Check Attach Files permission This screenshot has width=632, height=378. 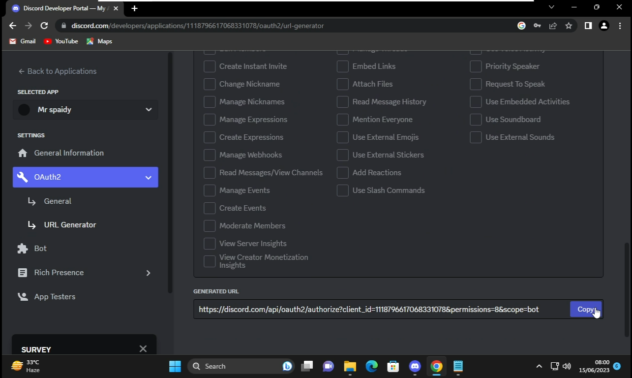(x=343, y=84)
